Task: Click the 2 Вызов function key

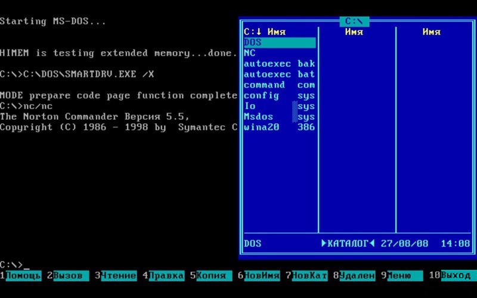Action: 68,275
